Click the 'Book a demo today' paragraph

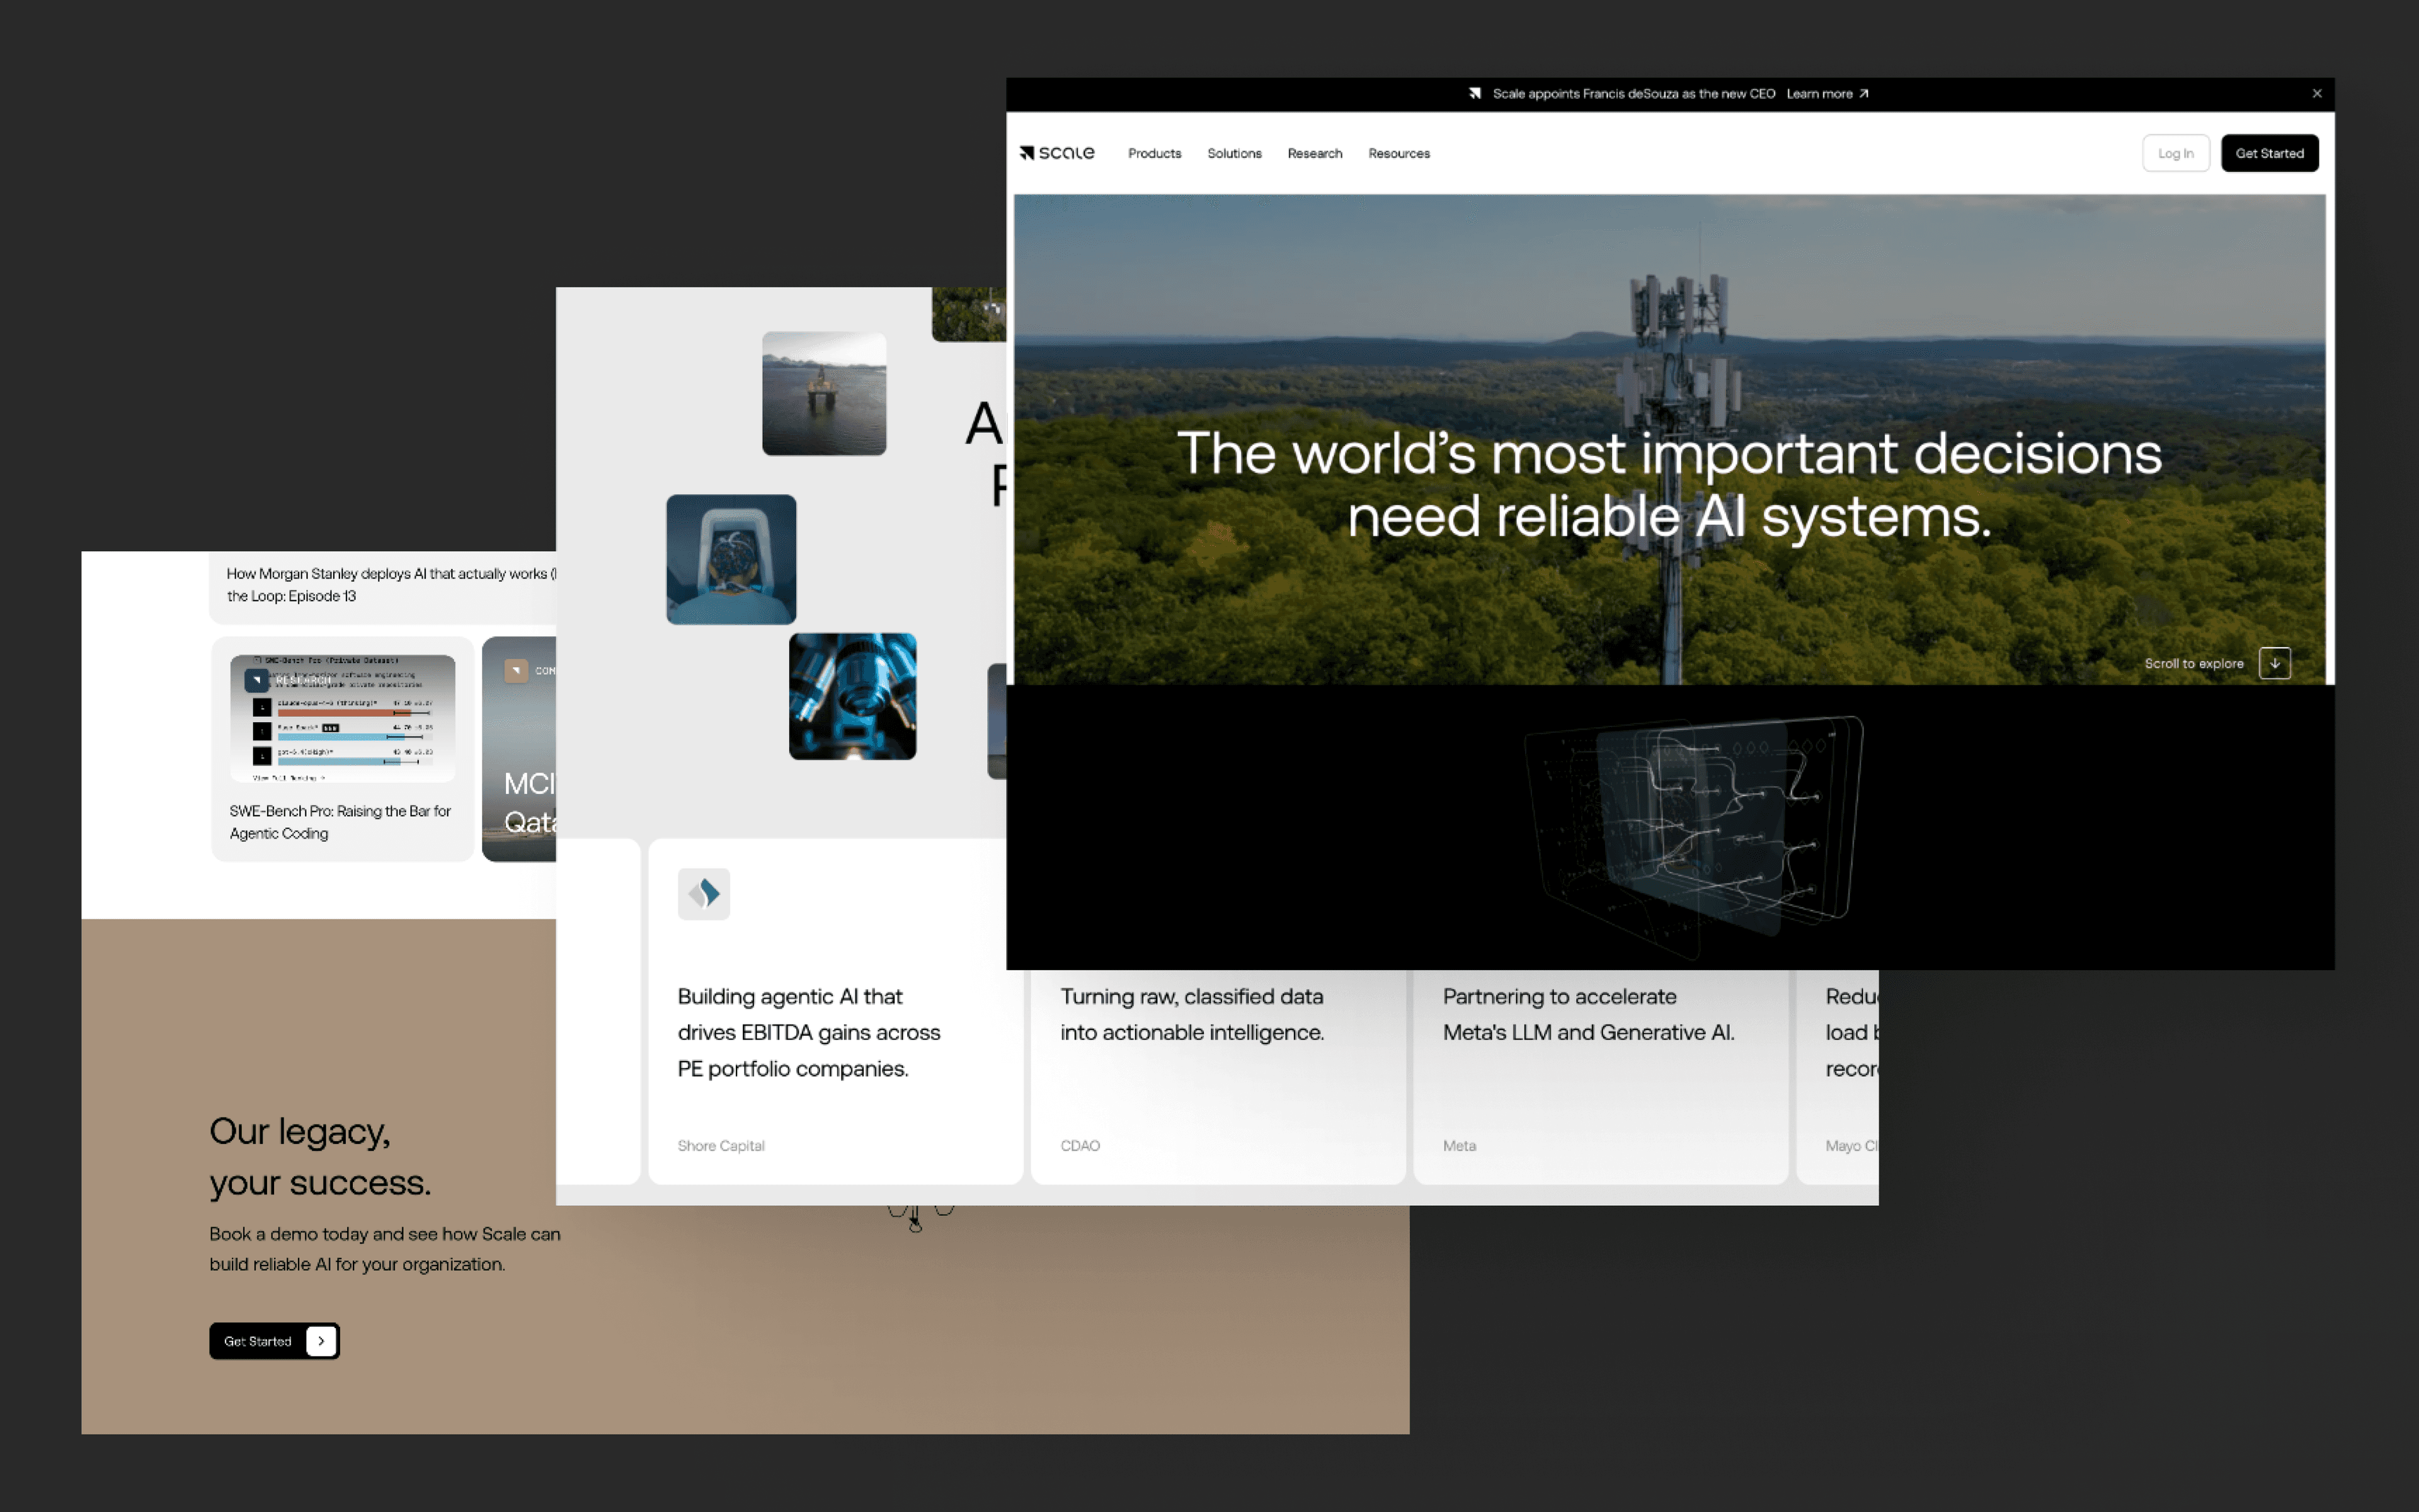coord(385,1249)
